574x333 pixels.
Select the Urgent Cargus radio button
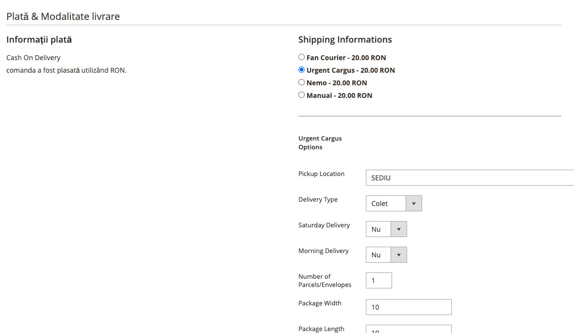tap(301, 69)
